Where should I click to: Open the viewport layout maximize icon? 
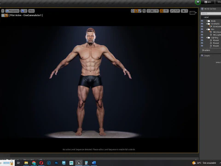[x=192, y=13]
